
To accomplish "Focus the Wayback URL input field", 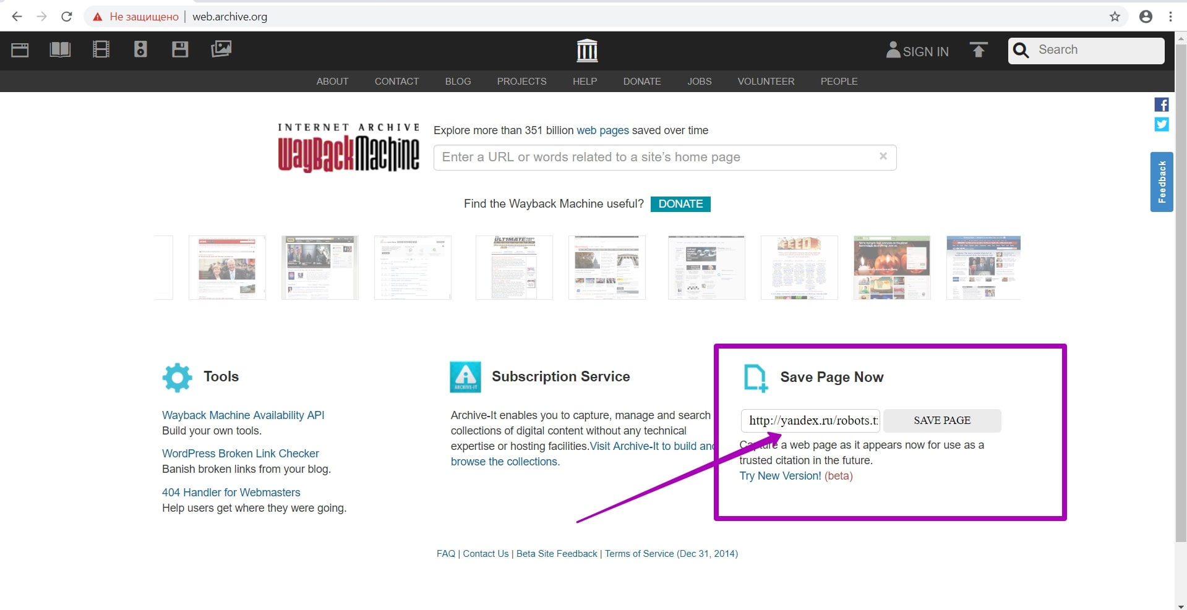I will 665,158.
